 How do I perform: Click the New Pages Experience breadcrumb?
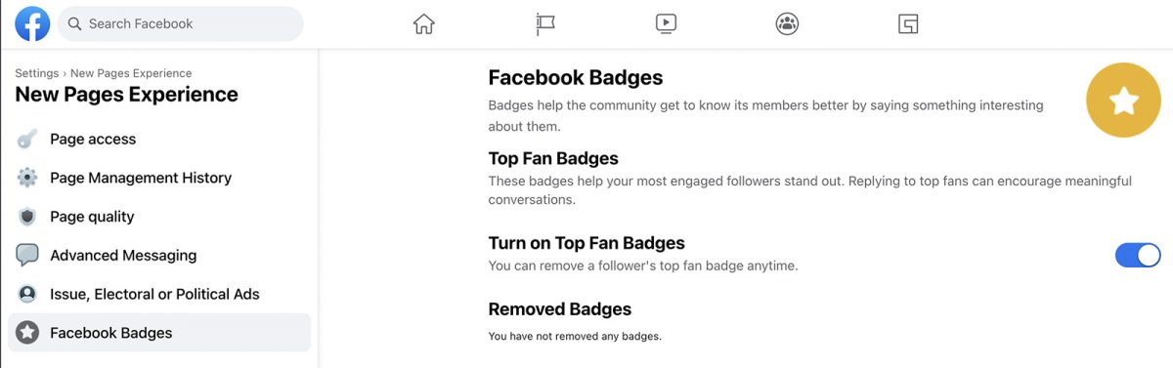tap(131, 73)
